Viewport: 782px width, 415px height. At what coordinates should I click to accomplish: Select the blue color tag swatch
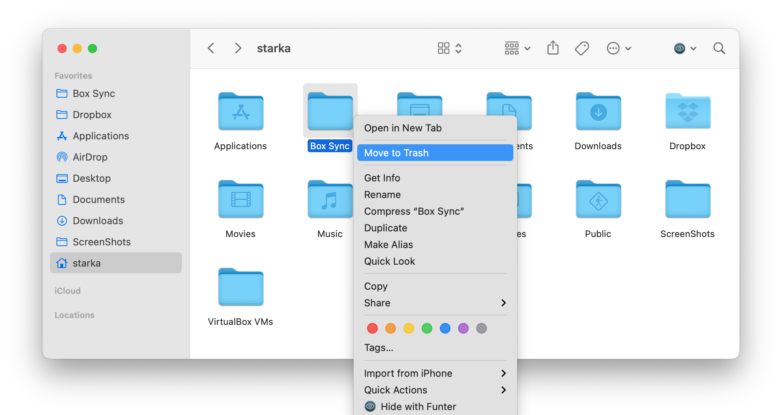pyautogui.click(x=444, y=329)
